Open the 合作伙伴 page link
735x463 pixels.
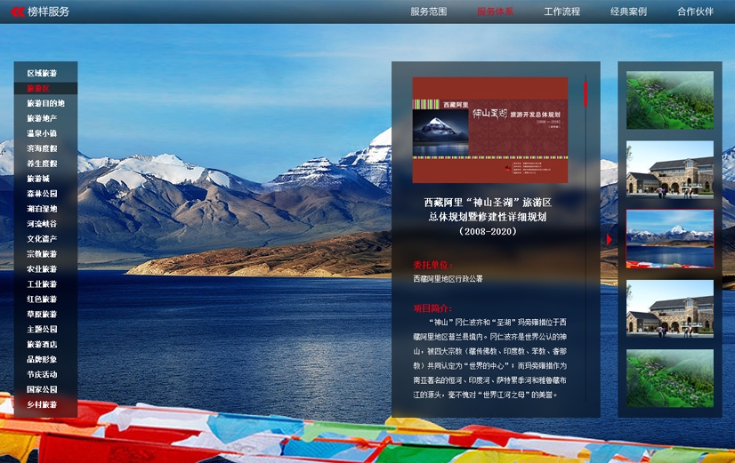coord(695,12)
